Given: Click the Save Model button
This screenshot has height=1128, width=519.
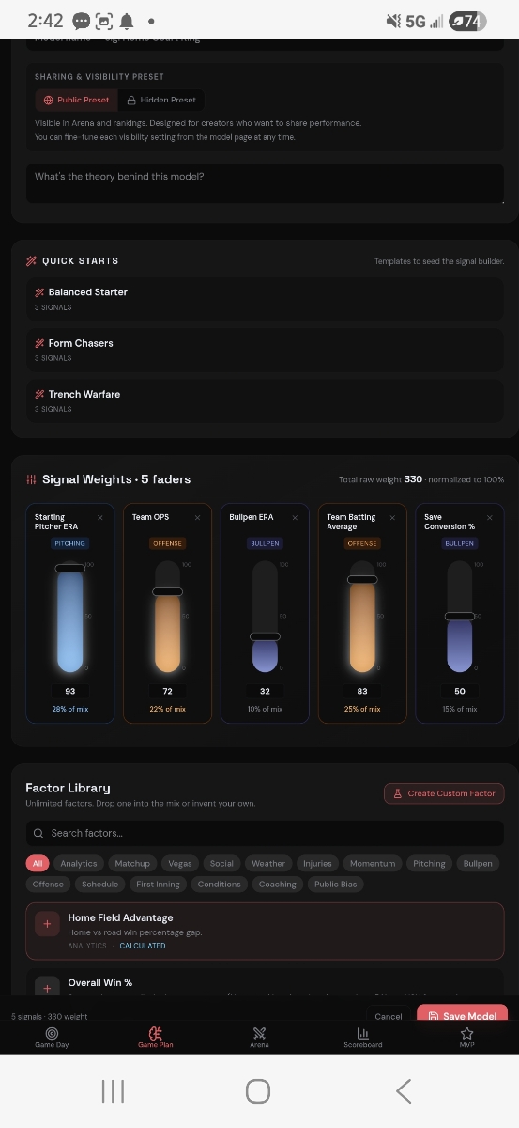Looking at the screenshot, I should (462, 1016).
